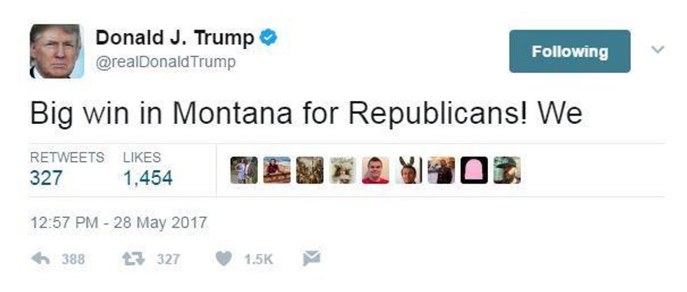This screenshot has width=687, height=292.
Task: Click the retweet arrows icon
Action: click(132, 258)
